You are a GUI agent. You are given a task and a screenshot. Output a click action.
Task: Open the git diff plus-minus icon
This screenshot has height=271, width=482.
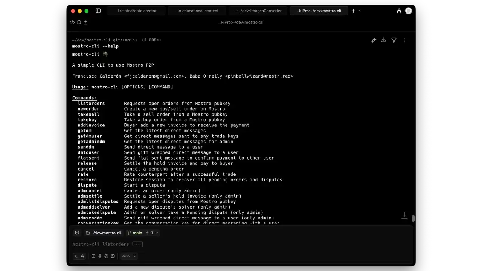click(x=86, y=22)
